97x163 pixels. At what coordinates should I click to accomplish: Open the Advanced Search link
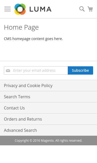point(20,130)
